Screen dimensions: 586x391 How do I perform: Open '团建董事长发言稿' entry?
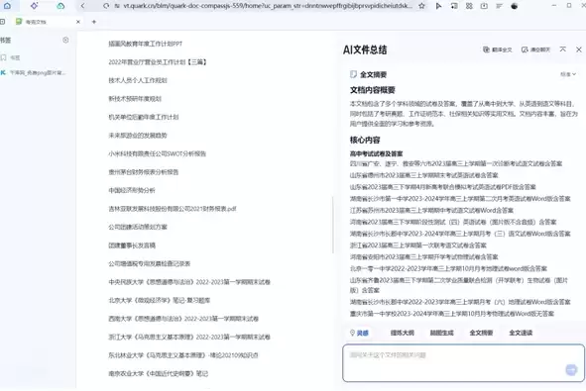[x=132, y=245]
